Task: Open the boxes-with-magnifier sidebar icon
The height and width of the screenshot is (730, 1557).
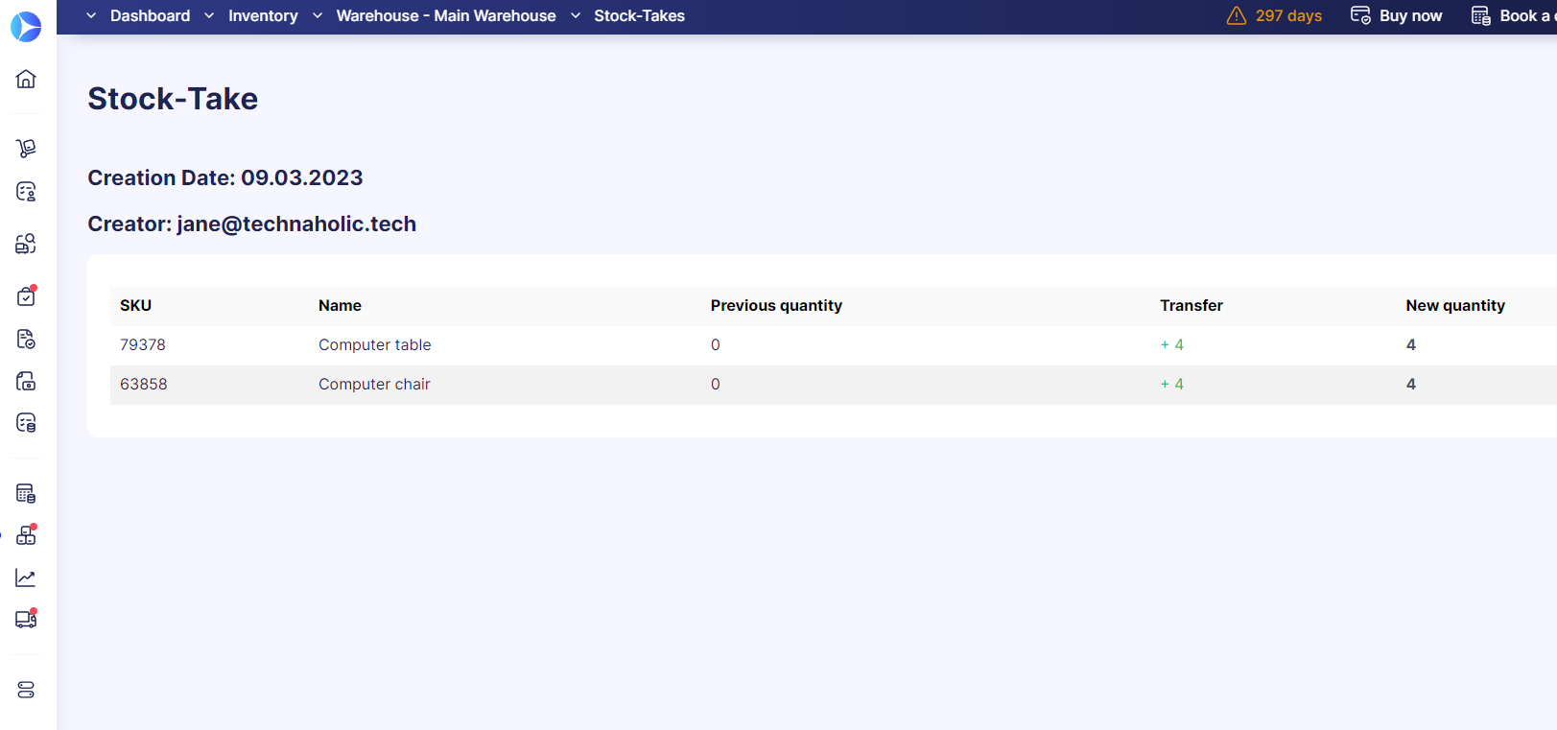Action: (26, 244)
